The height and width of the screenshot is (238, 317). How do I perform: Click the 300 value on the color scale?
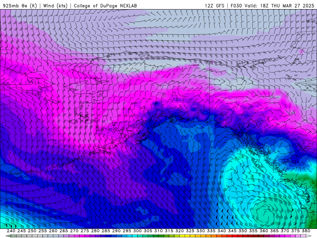click(x=137, y=231)
